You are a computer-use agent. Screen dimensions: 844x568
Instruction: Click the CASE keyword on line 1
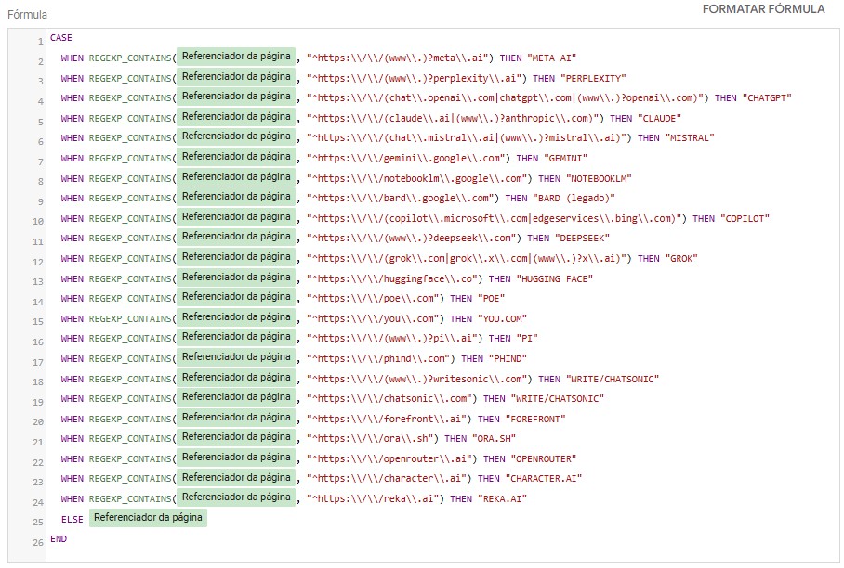[60, 38]
